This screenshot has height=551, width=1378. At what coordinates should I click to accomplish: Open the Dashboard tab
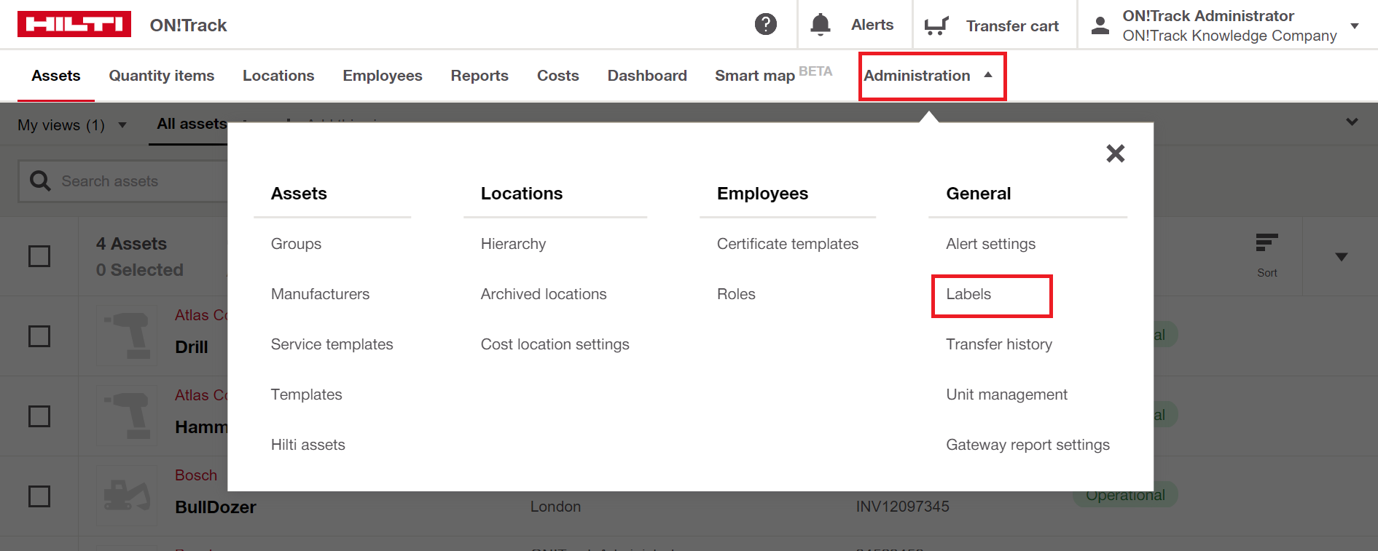(646, 76)
